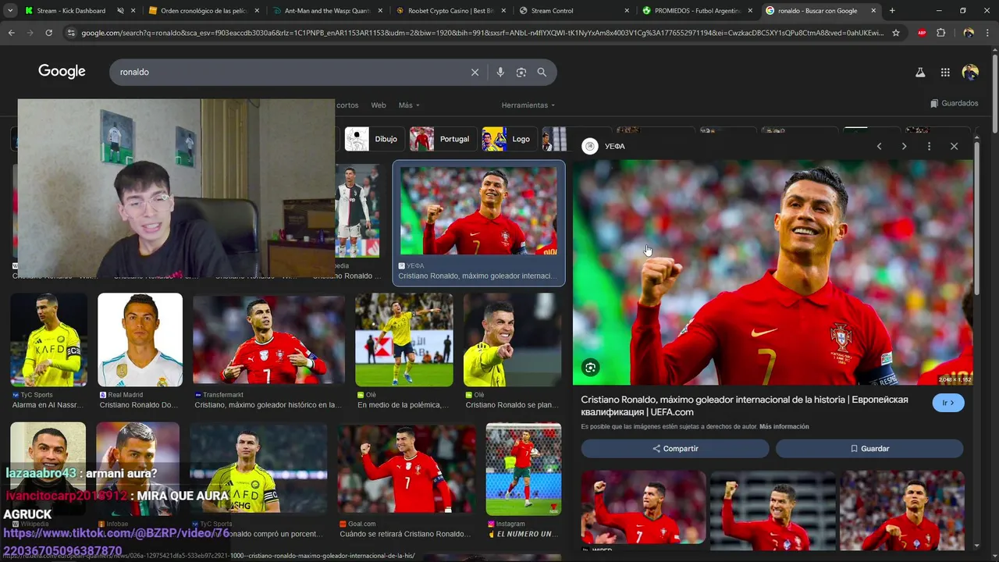
Task: View site information icon in address bar
Action: [x=71, y=33]
